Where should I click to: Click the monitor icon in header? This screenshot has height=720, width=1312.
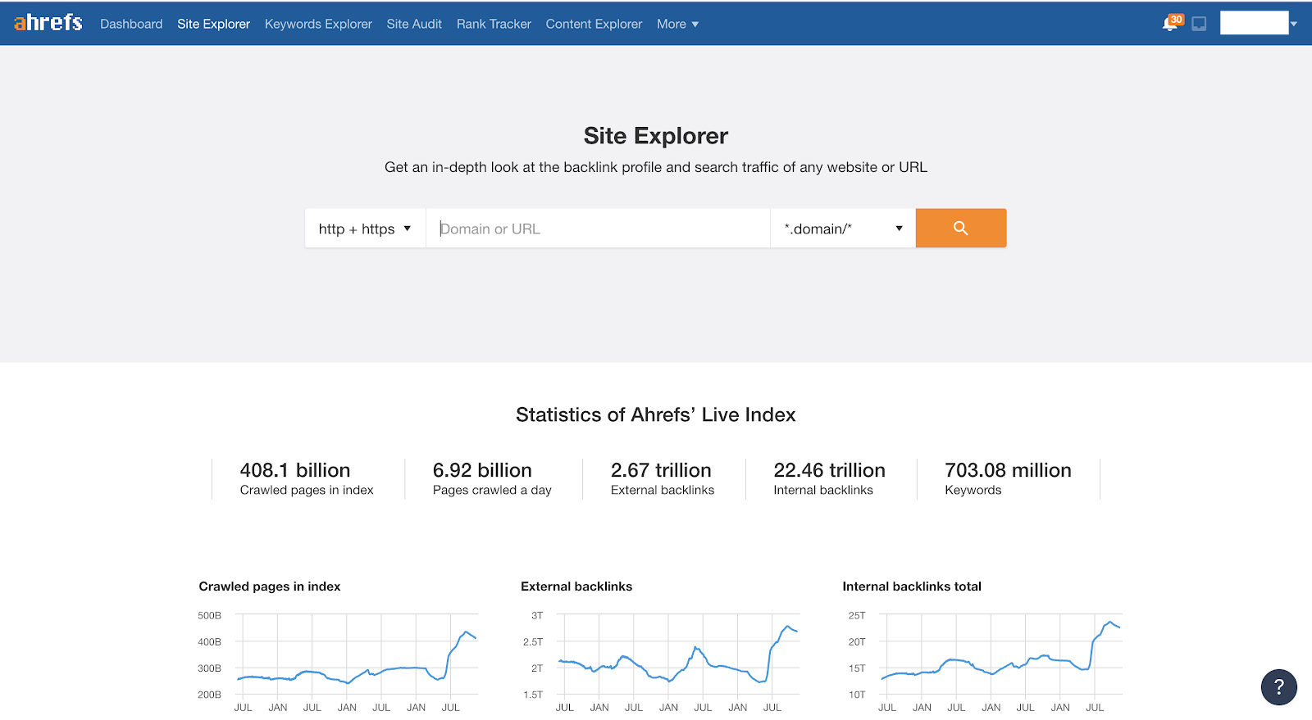click(x=1199, y=24)
